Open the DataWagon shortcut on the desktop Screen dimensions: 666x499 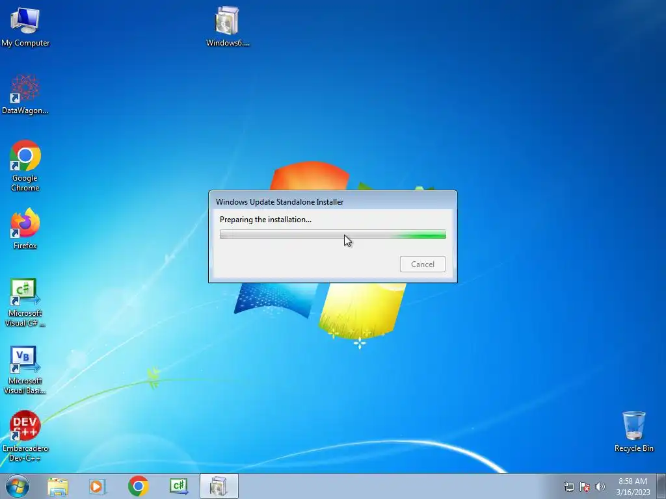point(25,94)
